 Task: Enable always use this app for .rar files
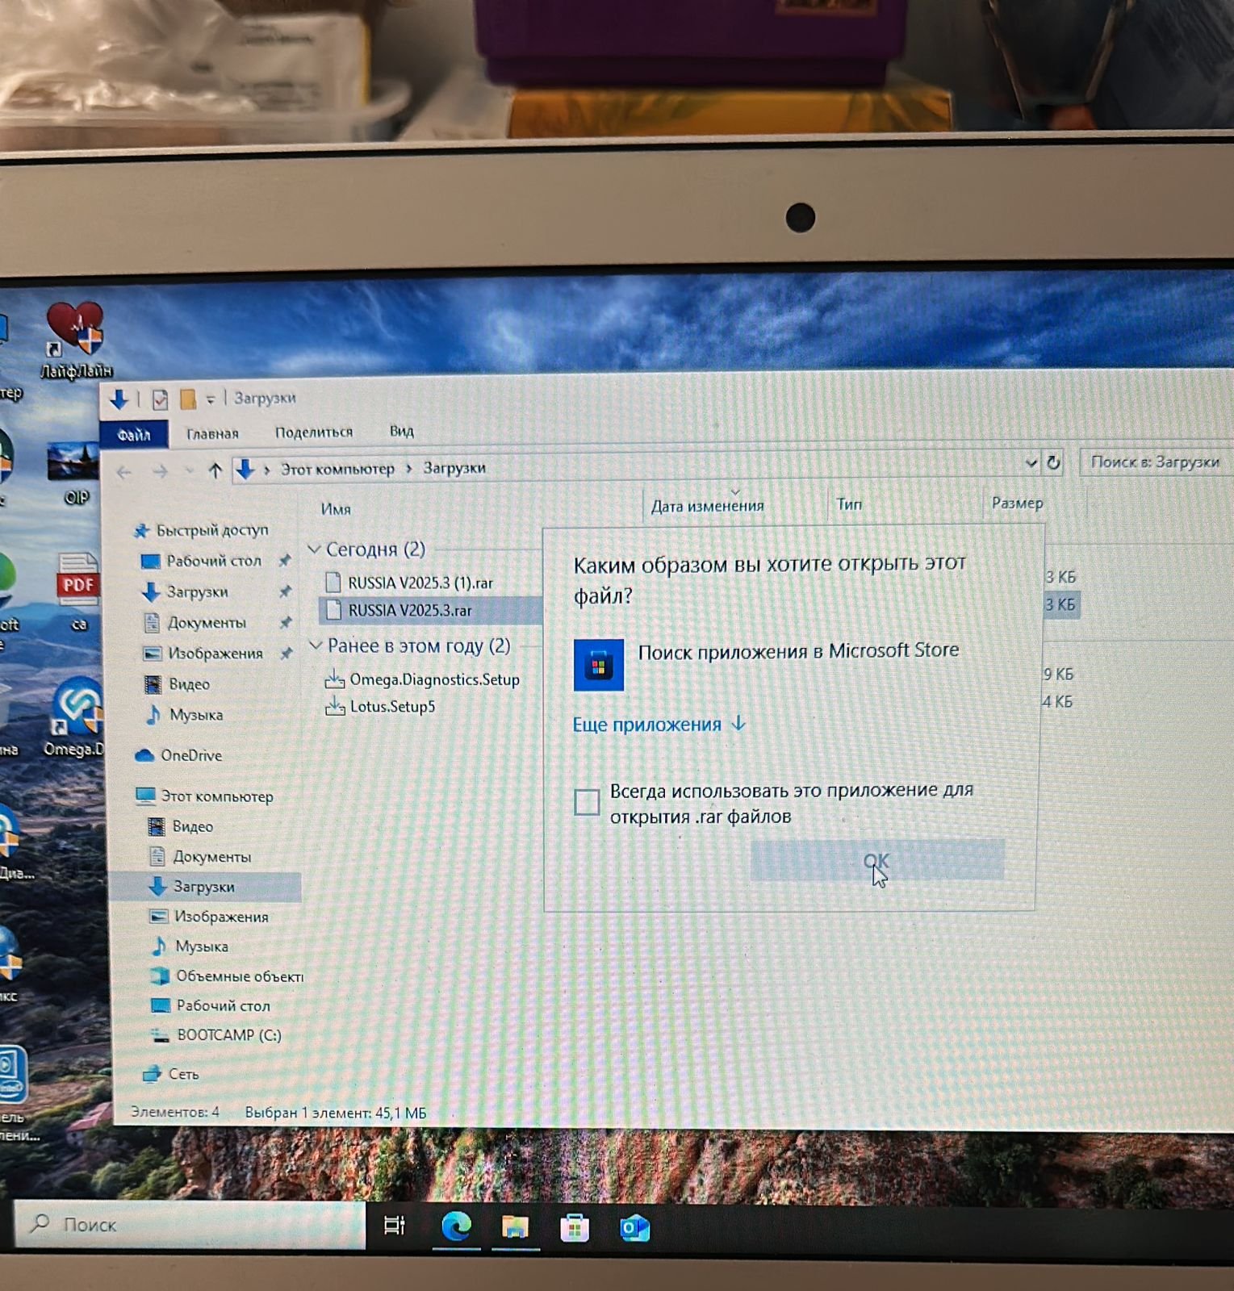click(587, 802)
